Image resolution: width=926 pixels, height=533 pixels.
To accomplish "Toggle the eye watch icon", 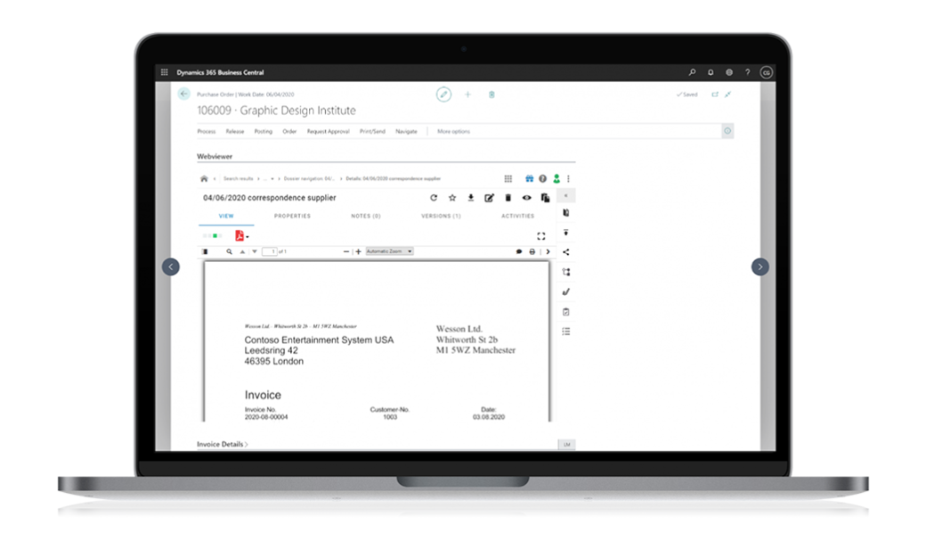I will coord(526,198).
